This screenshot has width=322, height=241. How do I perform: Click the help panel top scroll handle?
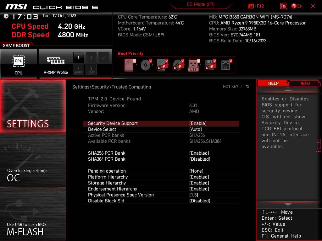pos(288,89)
